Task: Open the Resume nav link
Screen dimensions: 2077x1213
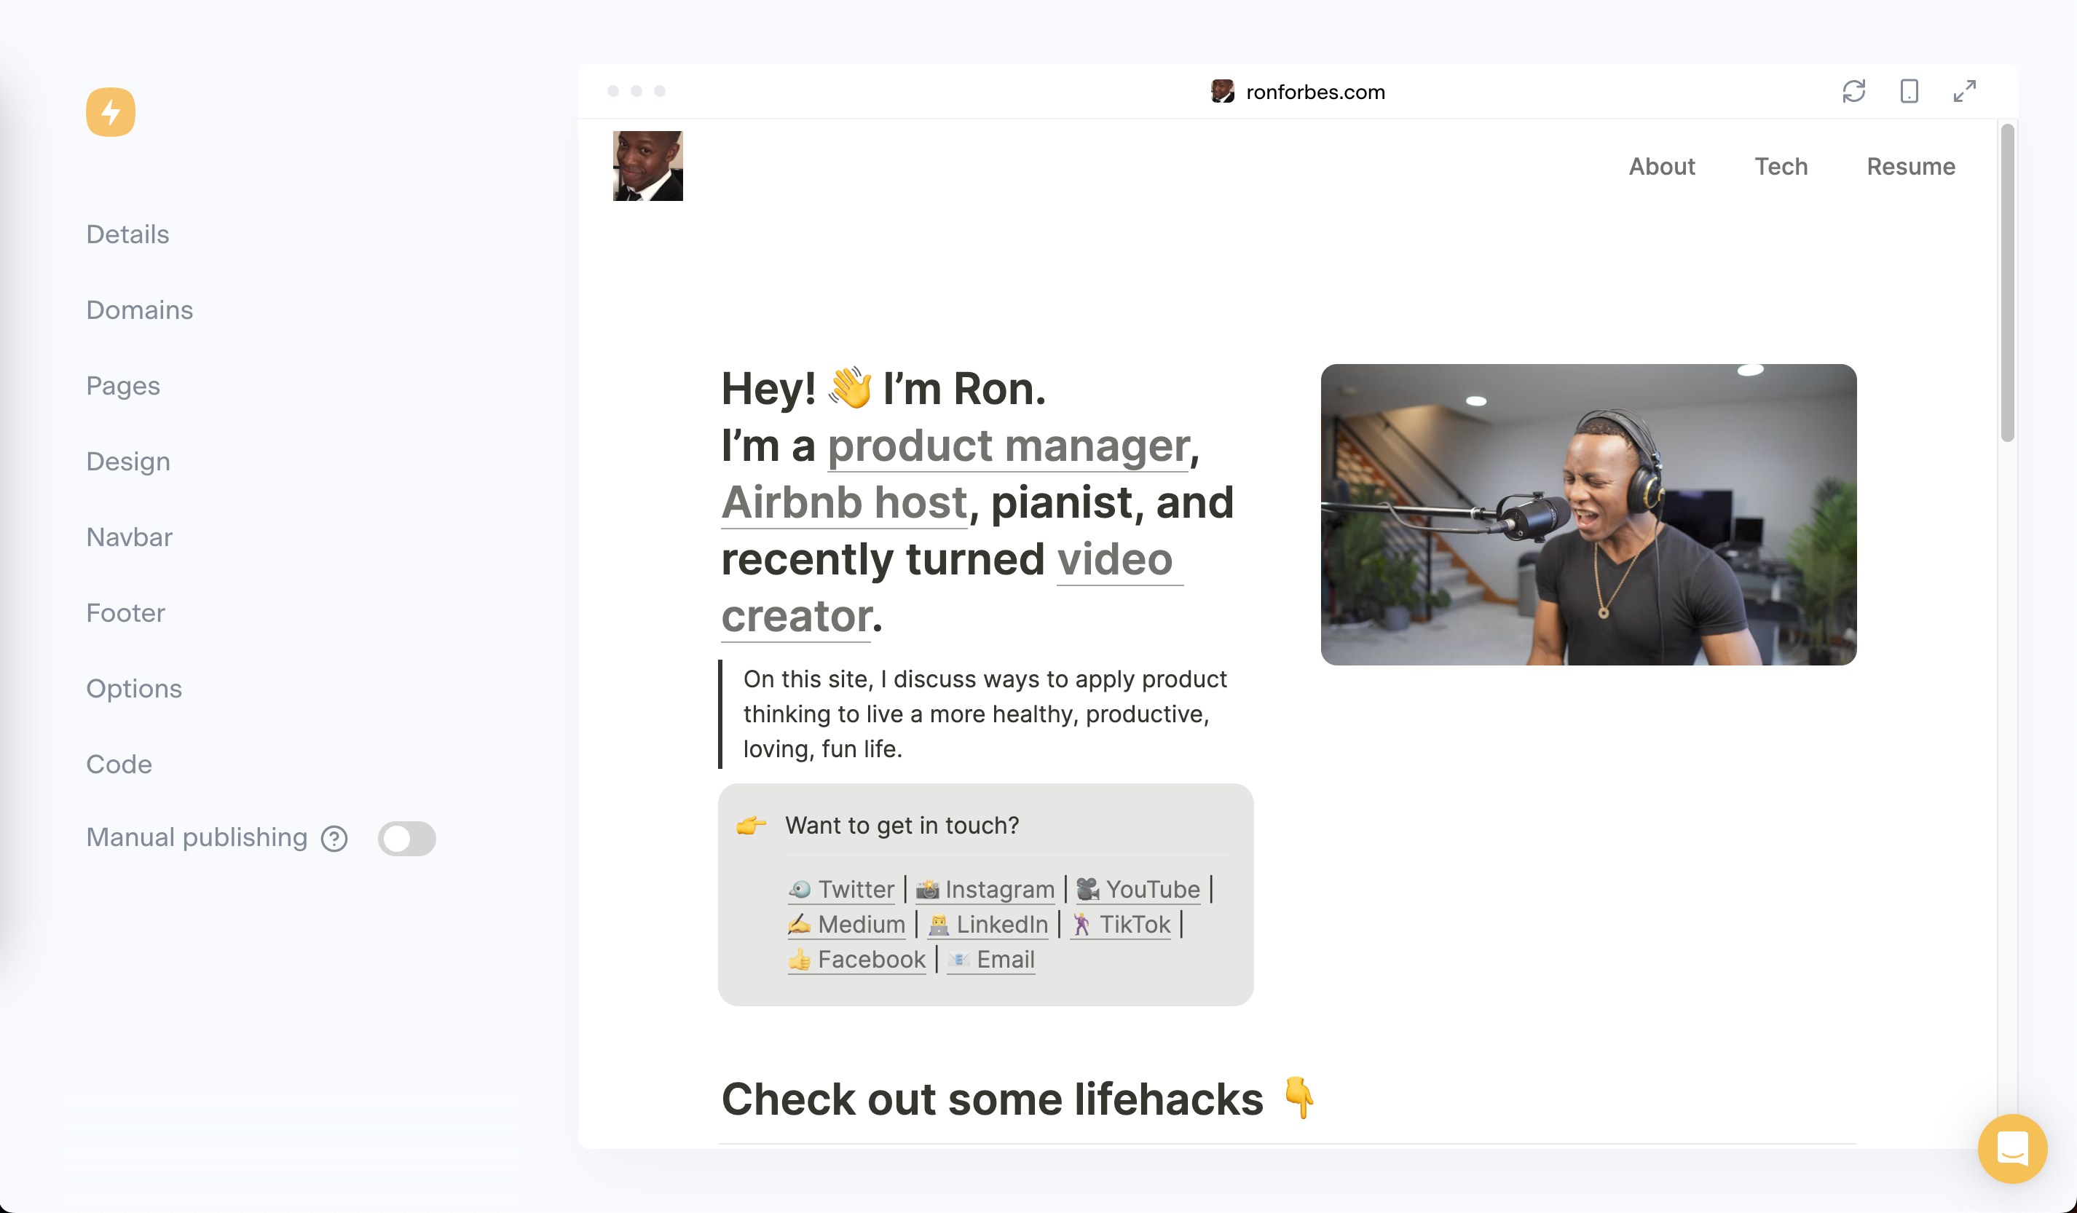Action: coord(1910,167)
